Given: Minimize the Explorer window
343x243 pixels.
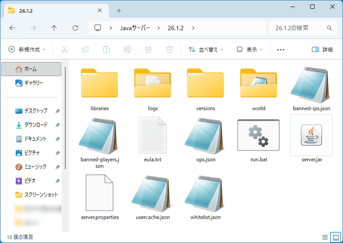Looking at the screenshot, I should tap(292, 7).
